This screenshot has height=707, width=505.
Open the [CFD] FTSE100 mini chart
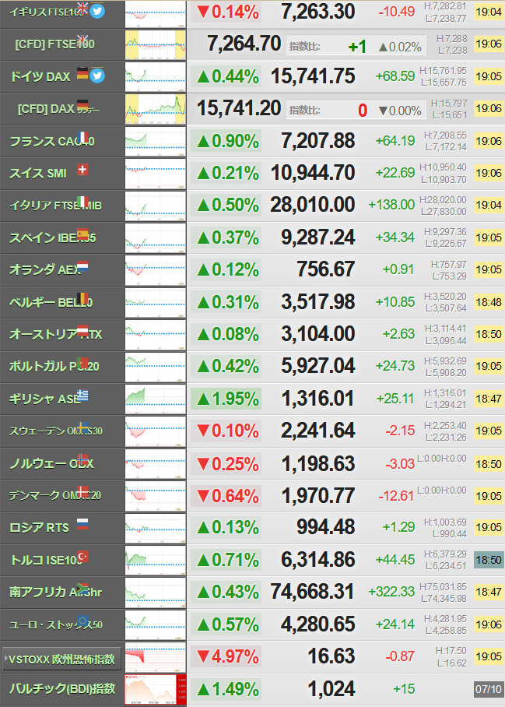pyautogui.click(x=155, y=44)
